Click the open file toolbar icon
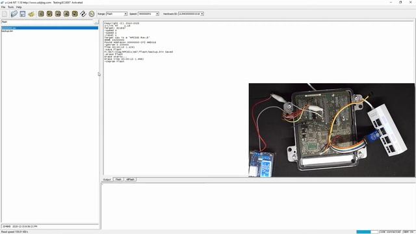This screenshot has height=234, width=416. tap(14, 14)
